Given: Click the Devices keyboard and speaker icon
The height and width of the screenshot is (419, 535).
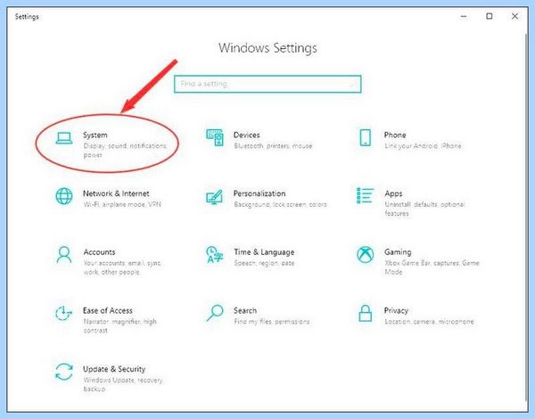Looking at the screenshot, I should [215, 138].
